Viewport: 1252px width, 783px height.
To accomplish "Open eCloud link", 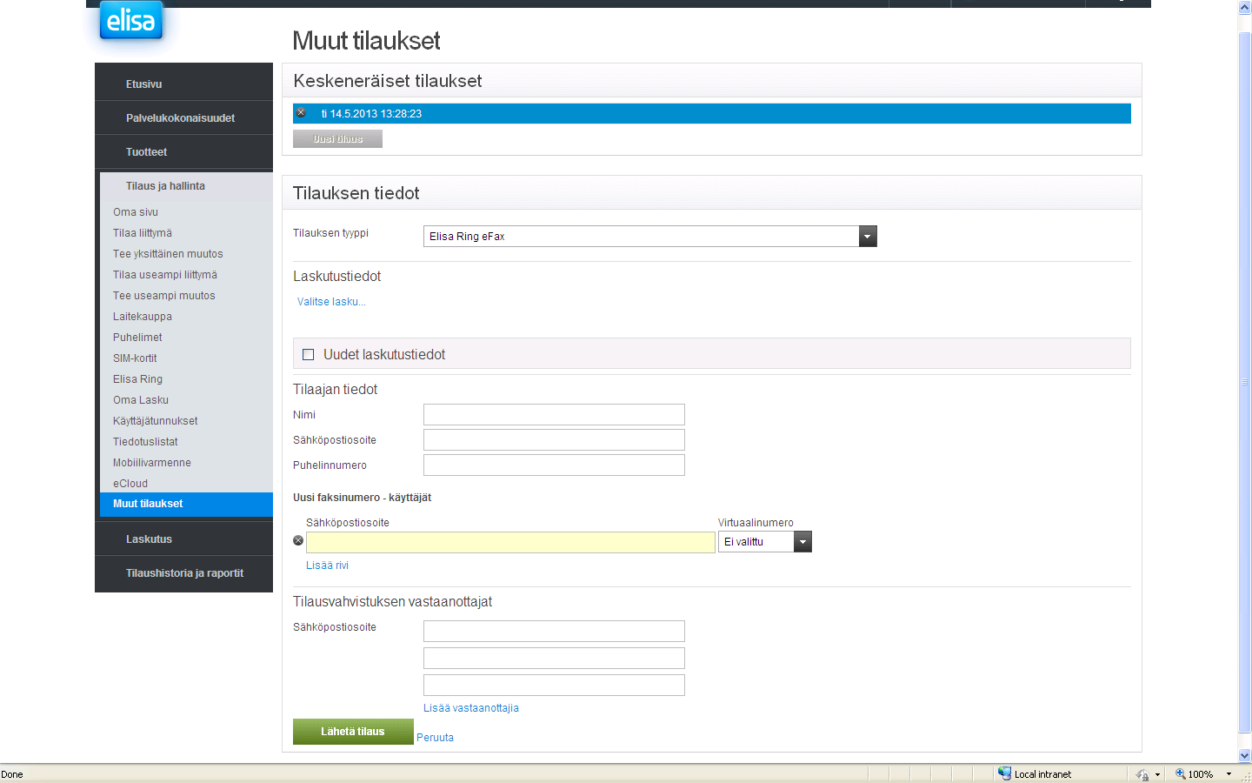I will (130, 484).
